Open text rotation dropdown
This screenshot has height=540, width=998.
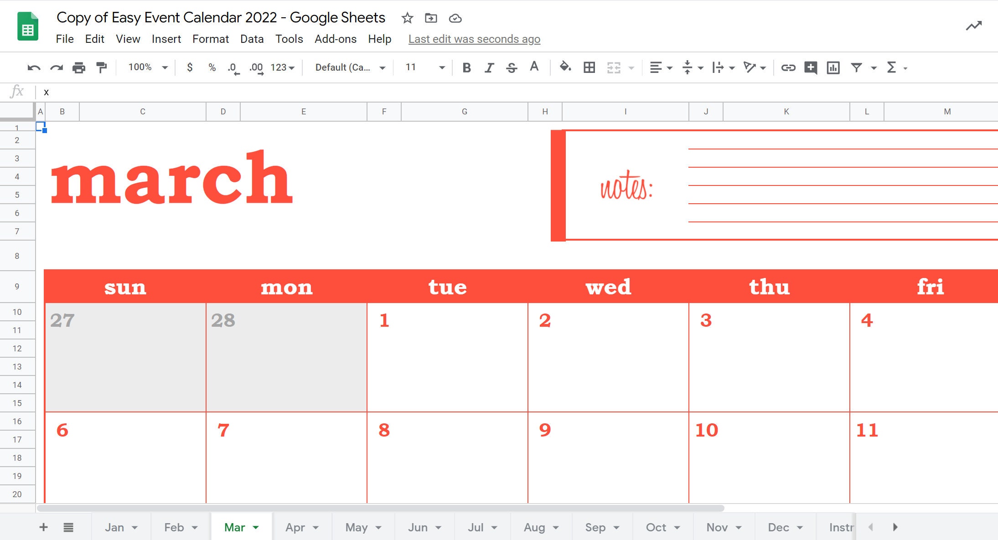point(755,68)
